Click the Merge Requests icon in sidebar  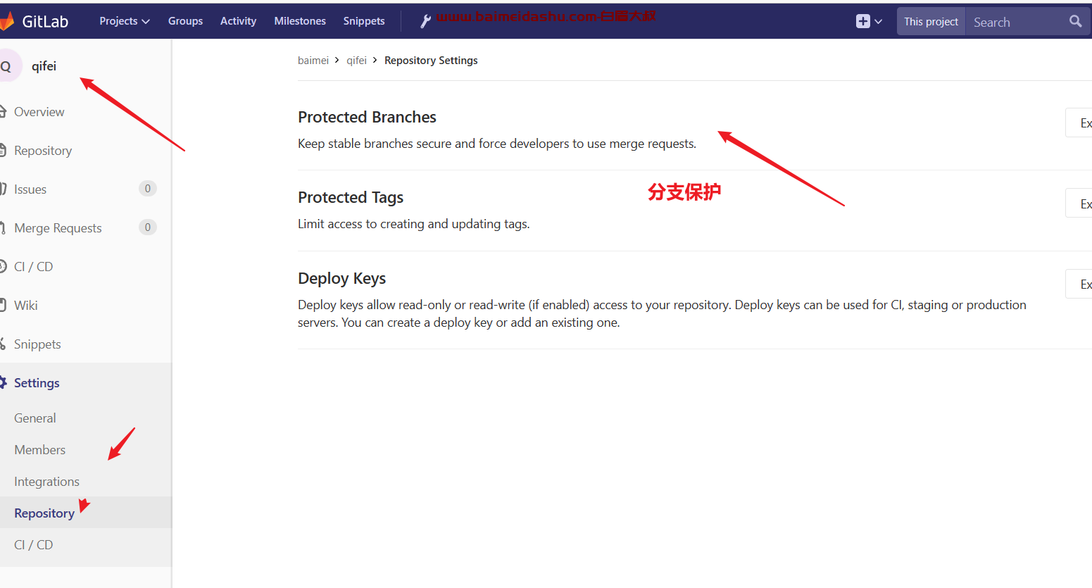(x=4, y=227)
